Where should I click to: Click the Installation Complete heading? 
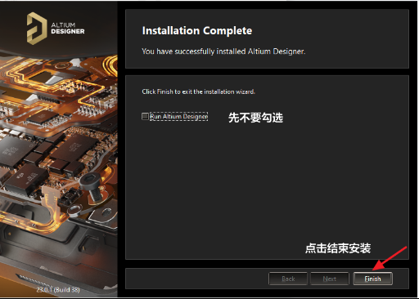(197, 30)
